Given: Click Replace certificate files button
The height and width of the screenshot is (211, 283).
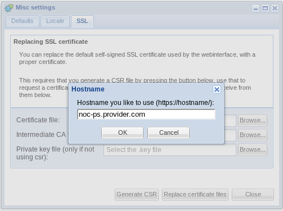Looking at the screenshot, I should [195, 195].
